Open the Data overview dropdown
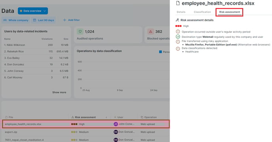 pos(33,11)
